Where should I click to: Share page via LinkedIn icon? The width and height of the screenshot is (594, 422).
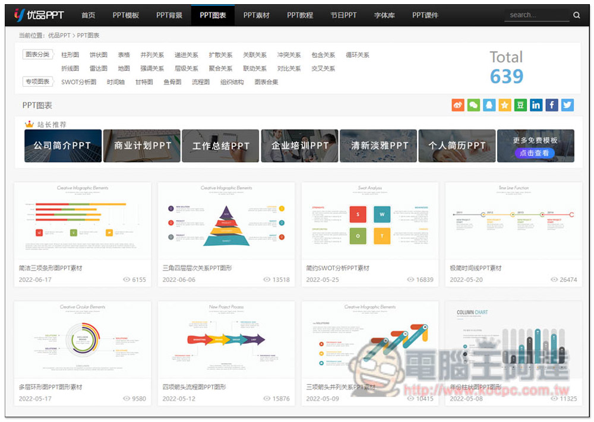point(536,105)
